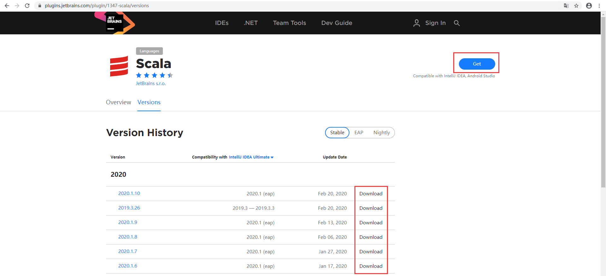Screen dimensions: 606x276
Task: Click the Sign In link
Action: tap(435, 23)
